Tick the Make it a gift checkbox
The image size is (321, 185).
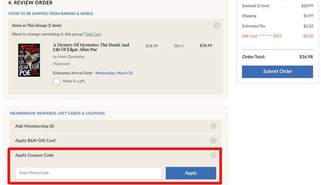(x=57, y=81)
